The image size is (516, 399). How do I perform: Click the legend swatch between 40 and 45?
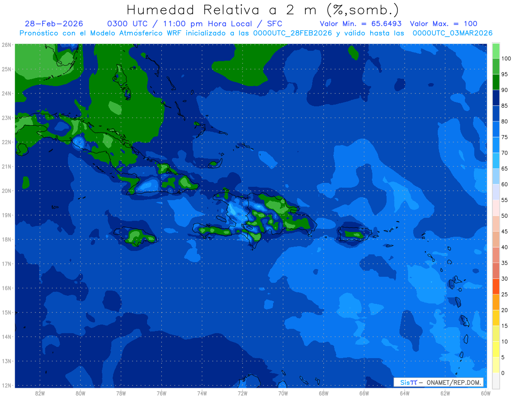coord(496,239)
